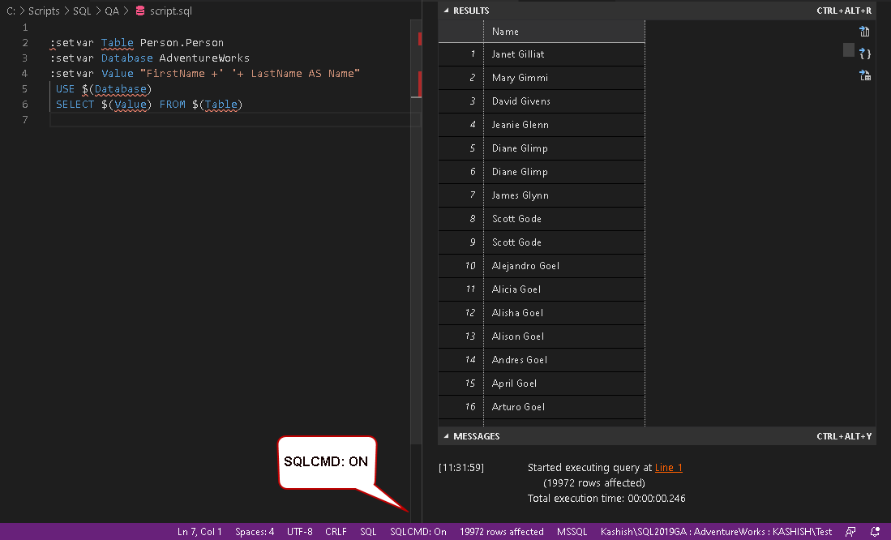Click line number 2 in the gutter
This screenshot has width=891, height=540.
coord(25,43)
